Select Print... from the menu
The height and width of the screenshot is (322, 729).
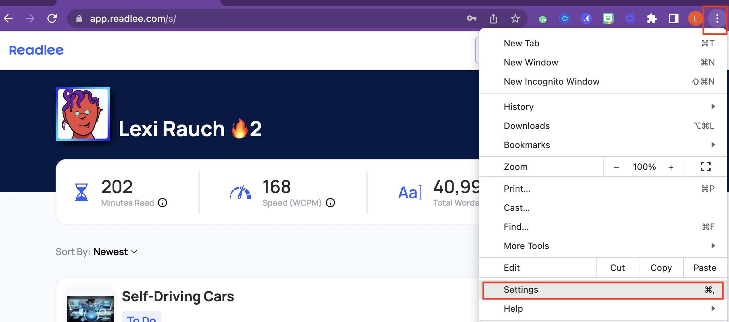[603, 189]
